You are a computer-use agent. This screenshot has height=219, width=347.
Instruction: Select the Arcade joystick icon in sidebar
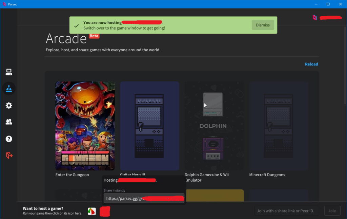[9, 88]
